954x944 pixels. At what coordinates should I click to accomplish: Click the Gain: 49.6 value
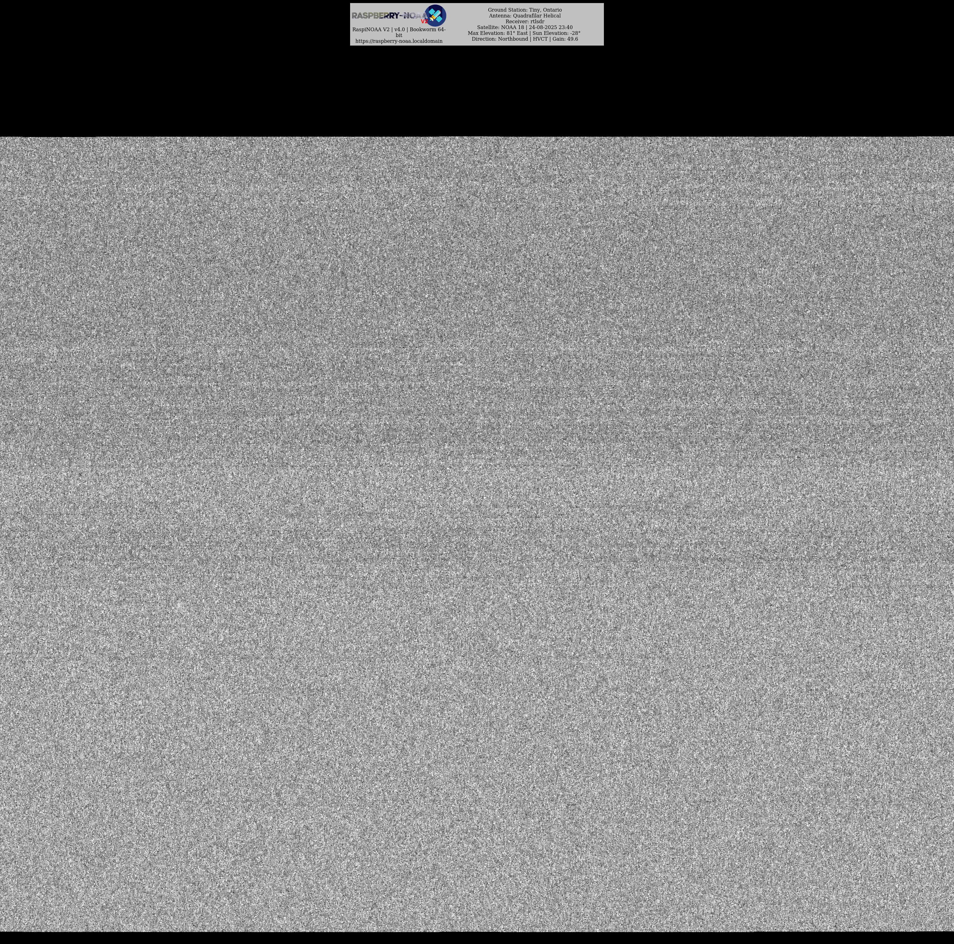(x=565, y=39)
